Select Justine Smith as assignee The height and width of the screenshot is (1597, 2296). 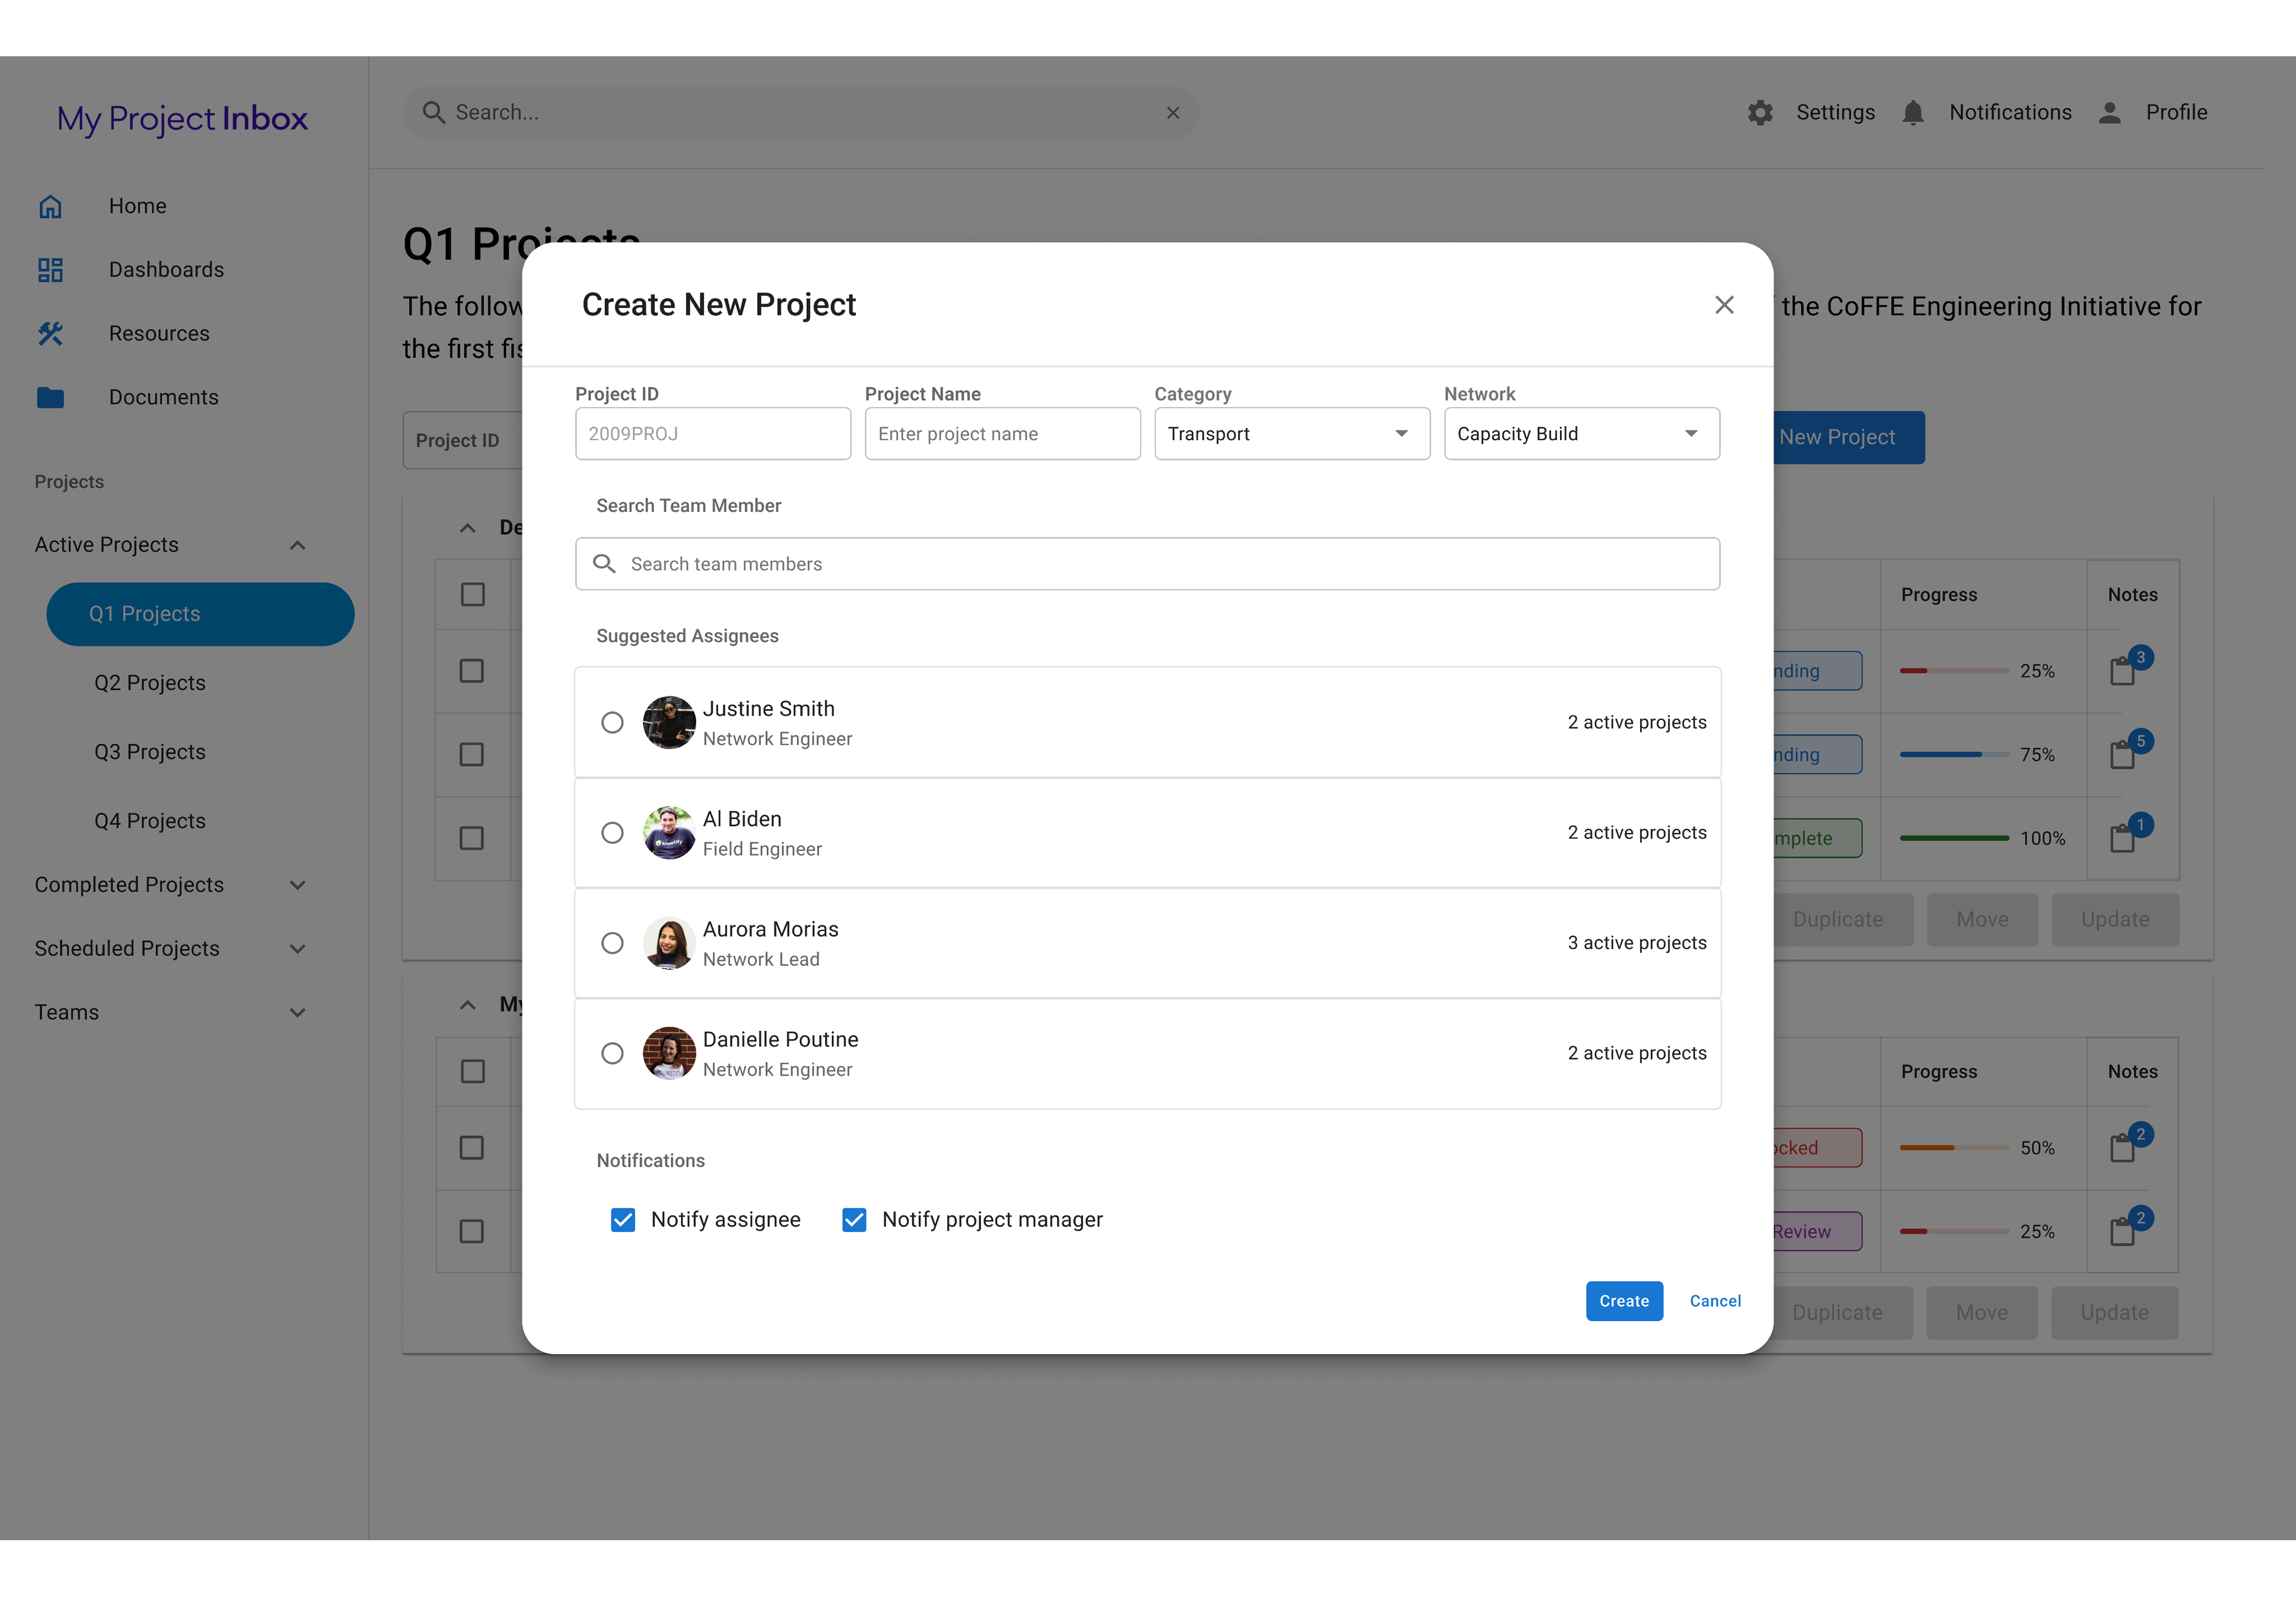coord(612,722)
